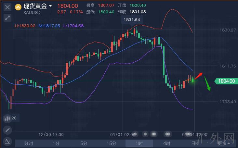The height and width of the screenshot is (148, 238).
Task: Click the green down arrow annotation
Action: coord(207,83)
